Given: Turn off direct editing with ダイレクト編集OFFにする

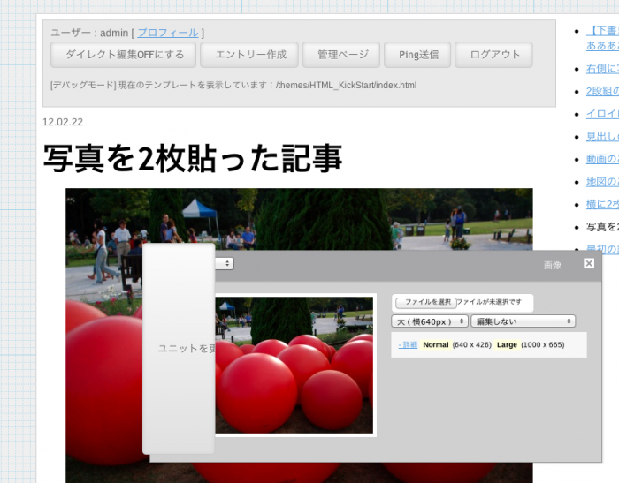Looking at the screenshot, I should (x=123, y=55).
